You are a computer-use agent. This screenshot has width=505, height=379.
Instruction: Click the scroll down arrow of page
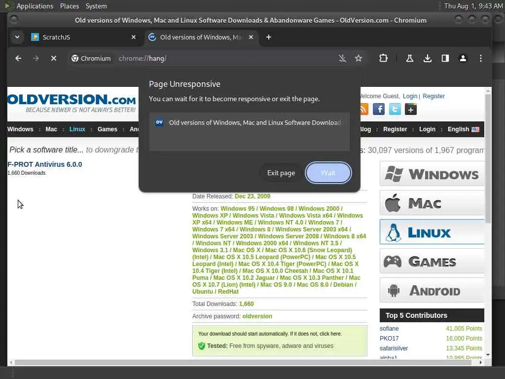point(488,354)
